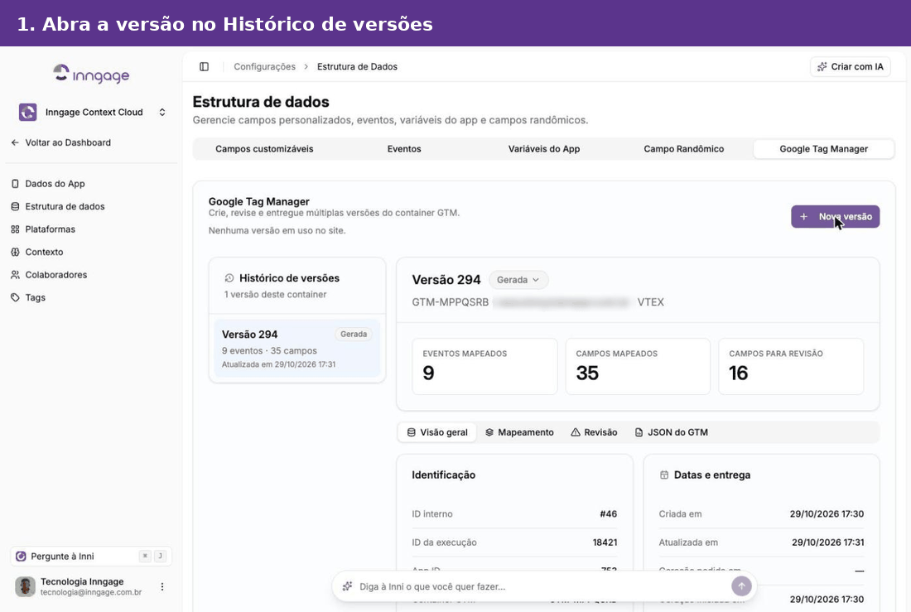This screenshot has width=911, height=612.
Task: Click the Campos para Revisão 16 card
Action: (x=791, y=367)
